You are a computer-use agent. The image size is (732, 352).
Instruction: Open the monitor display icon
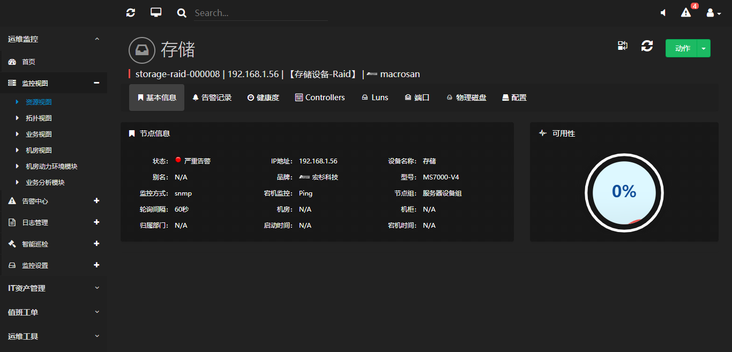(156, 12)
